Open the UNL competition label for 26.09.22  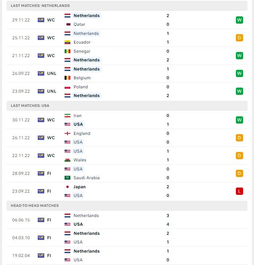pyautogui.click(x=52, y=73)
